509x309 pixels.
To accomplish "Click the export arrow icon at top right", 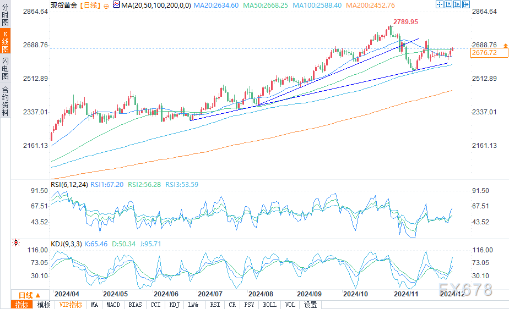I will (x=466, y=4).
